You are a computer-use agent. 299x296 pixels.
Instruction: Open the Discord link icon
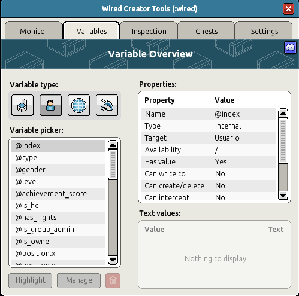pyautogui.click(x=290, y=48)
